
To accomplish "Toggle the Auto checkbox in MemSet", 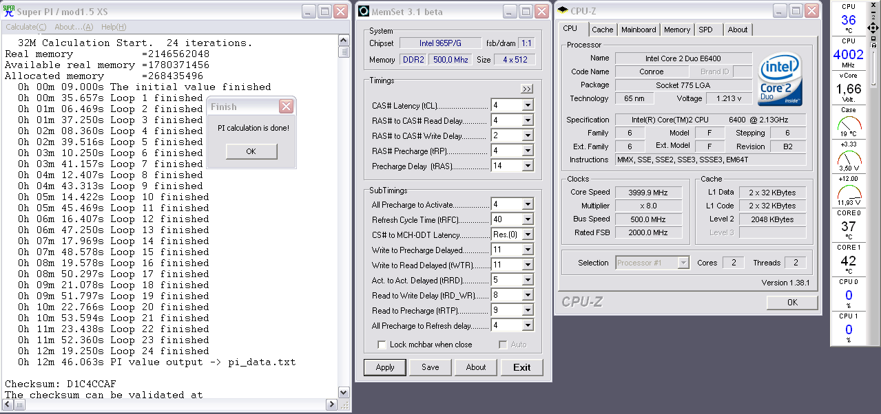I will pos(503,345).
